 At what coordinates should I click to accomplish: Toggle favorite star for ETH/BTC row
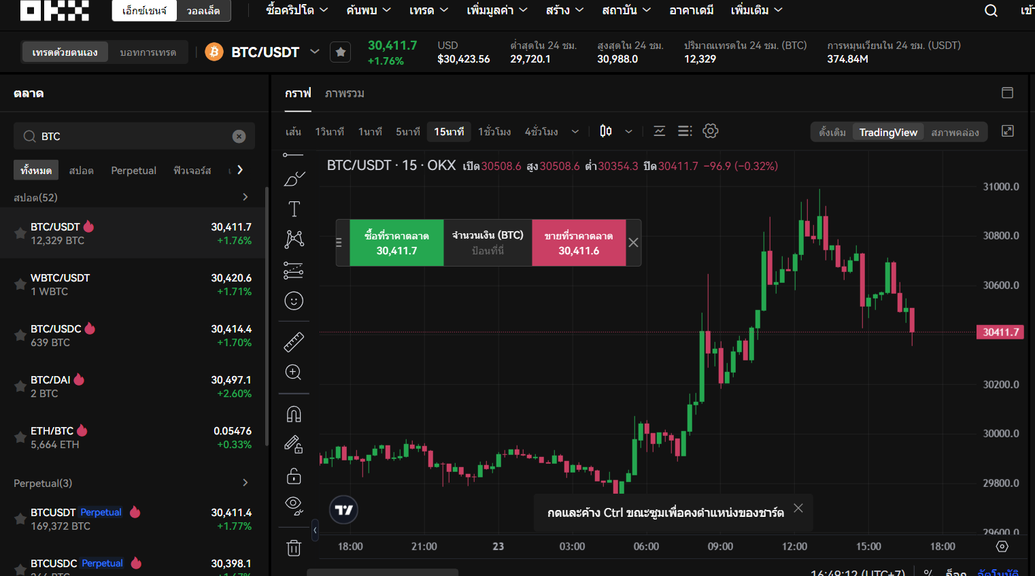(x=20, y=437)
